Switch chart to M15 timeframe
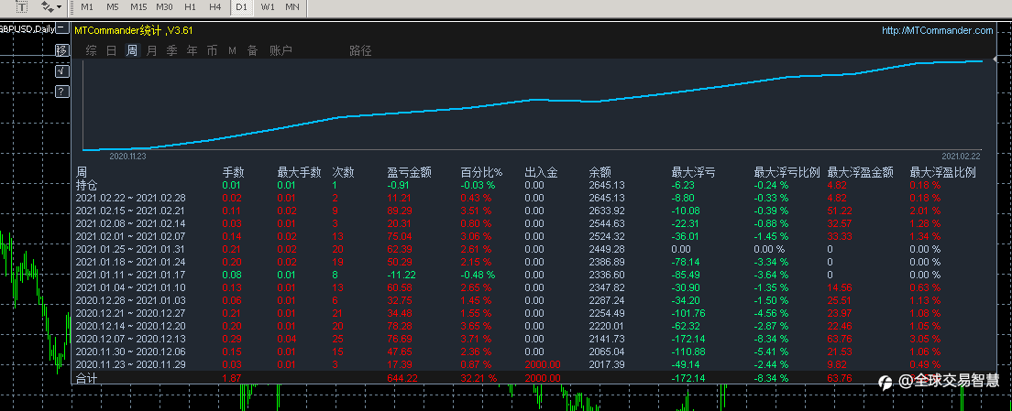Screen dimensions: 1012x411 pos(138,7)
